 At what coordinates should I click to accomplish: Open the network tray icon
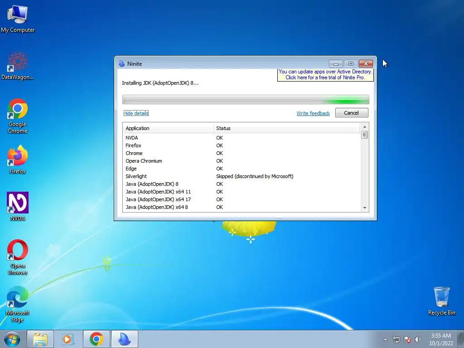(396, 339)
